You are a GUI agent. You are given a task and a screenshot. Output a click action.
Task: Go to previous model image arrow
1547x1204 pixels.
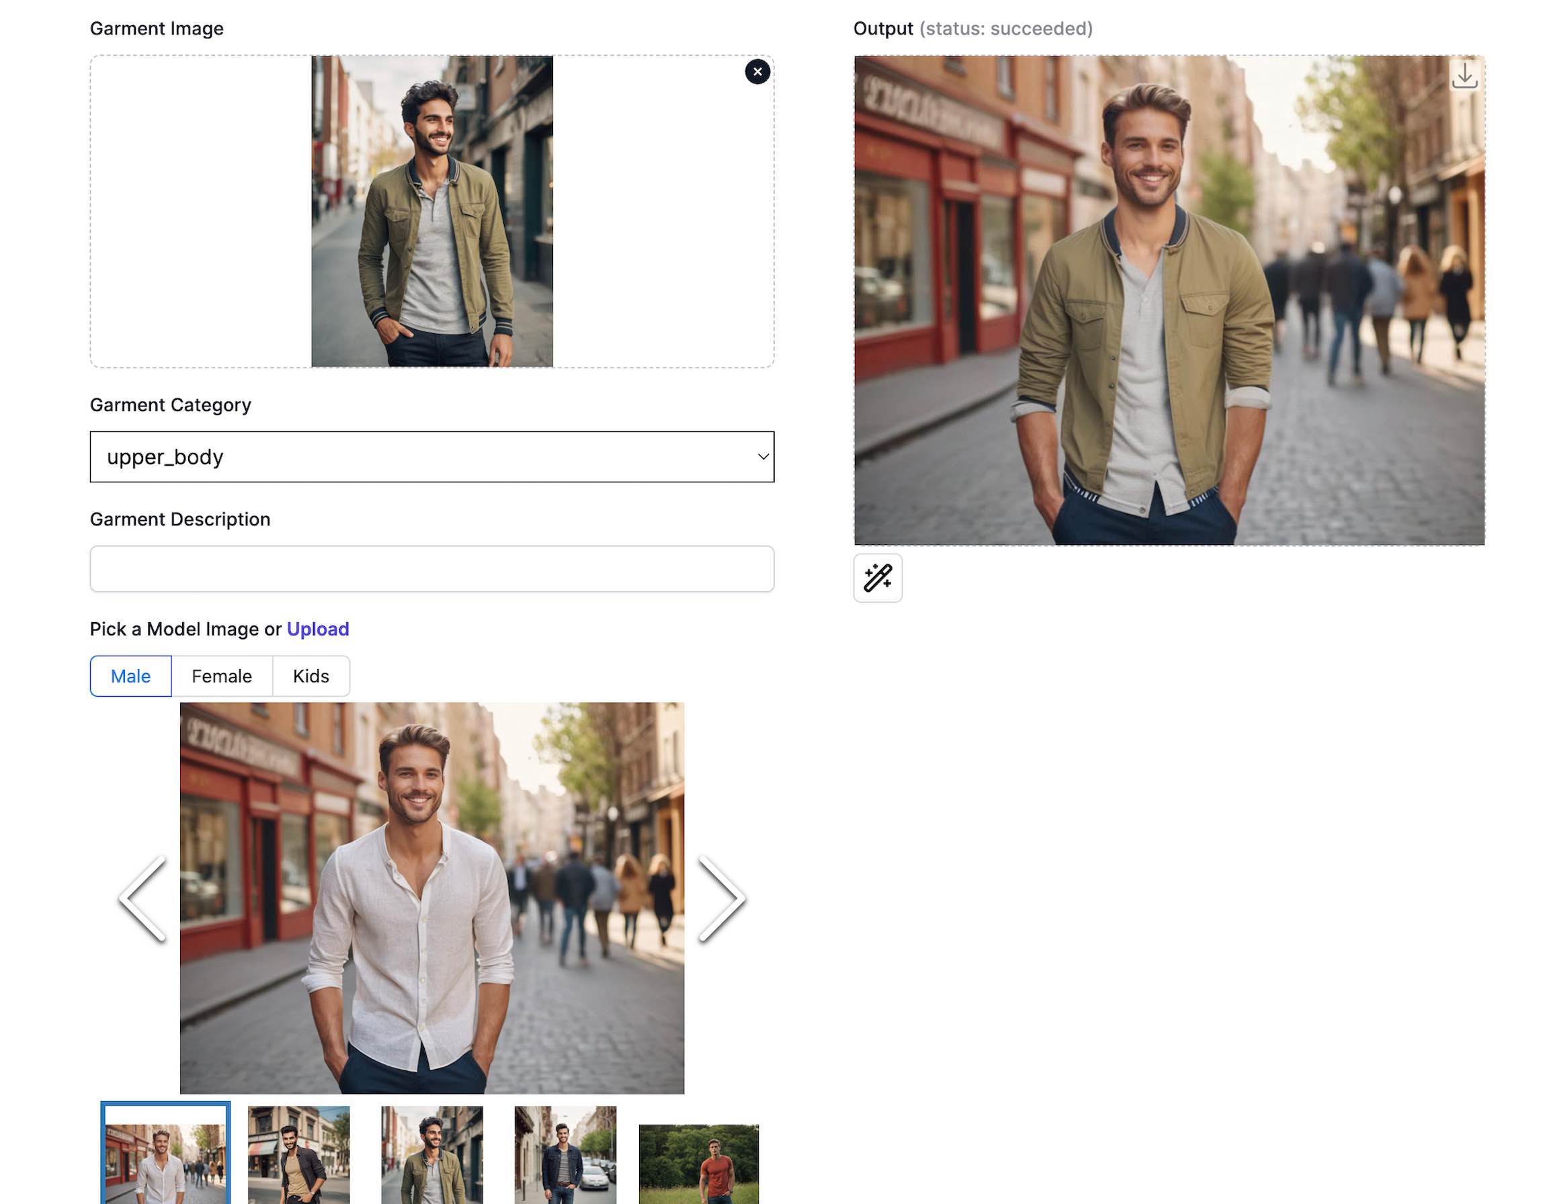pos(143,898)
